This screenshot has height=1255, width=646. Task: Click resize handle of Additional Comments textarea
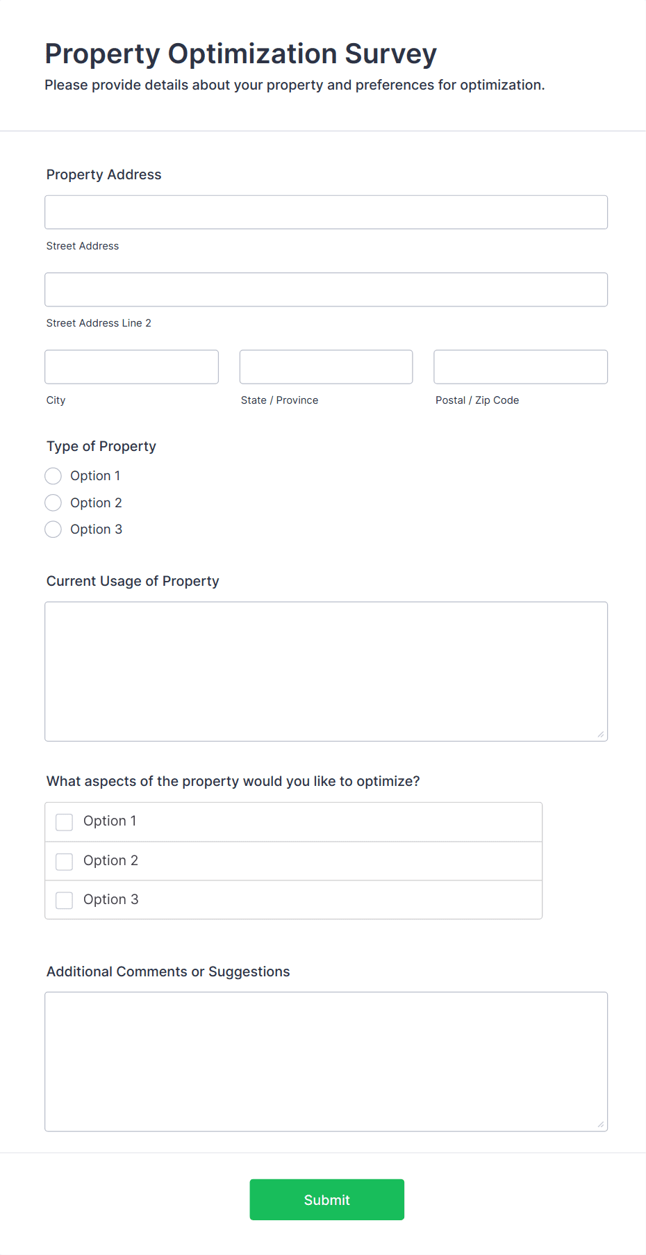pyautogui.click(x=601, y=1124)
